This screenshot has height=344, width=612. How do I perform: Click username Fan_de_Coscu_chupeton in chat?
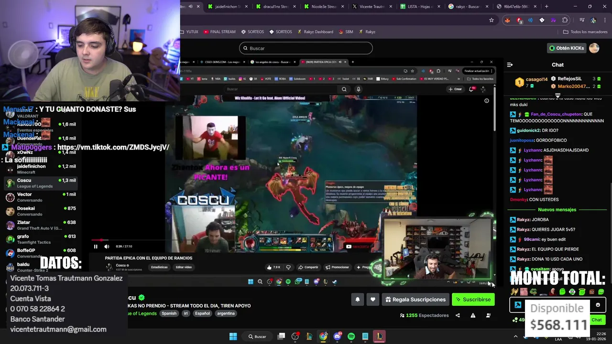pos(556,114)
